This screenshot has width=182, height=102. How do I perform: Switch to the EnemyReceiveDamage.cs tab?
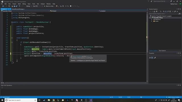18,9
